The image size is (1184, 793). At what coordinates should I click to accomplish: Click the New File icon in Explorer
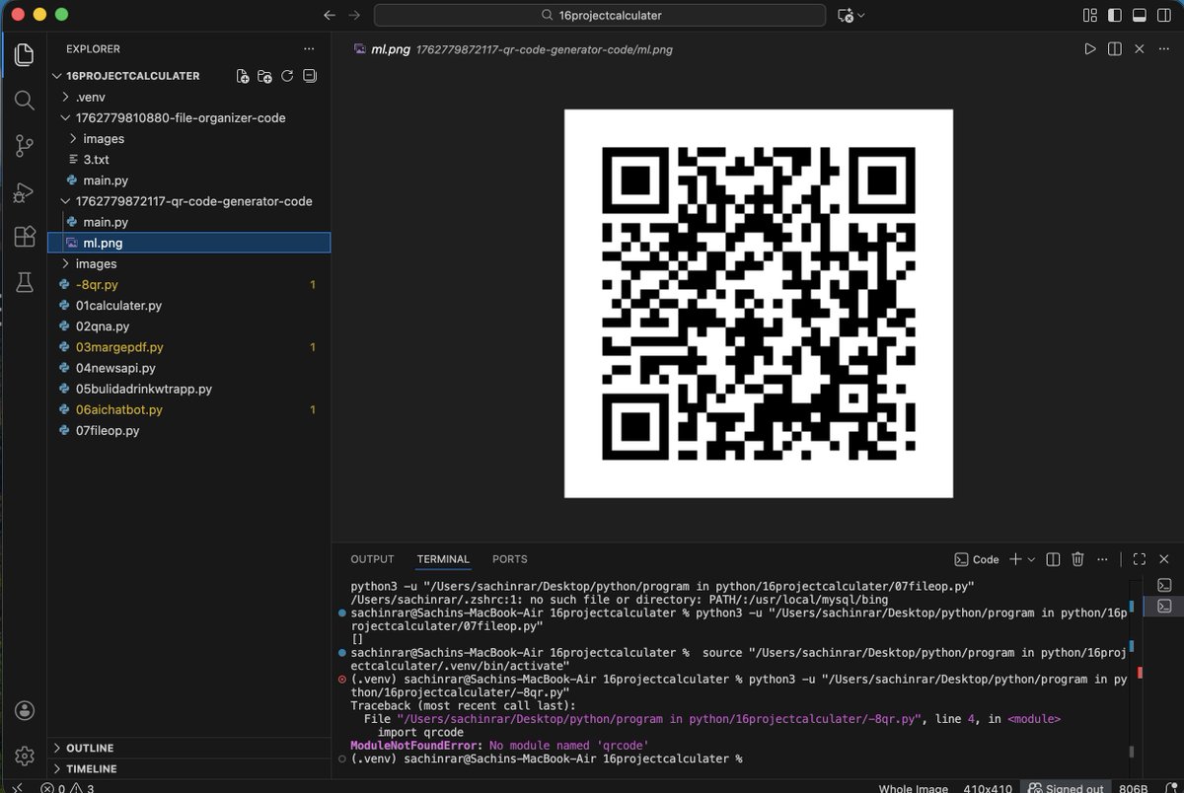[x=243, y=76]
